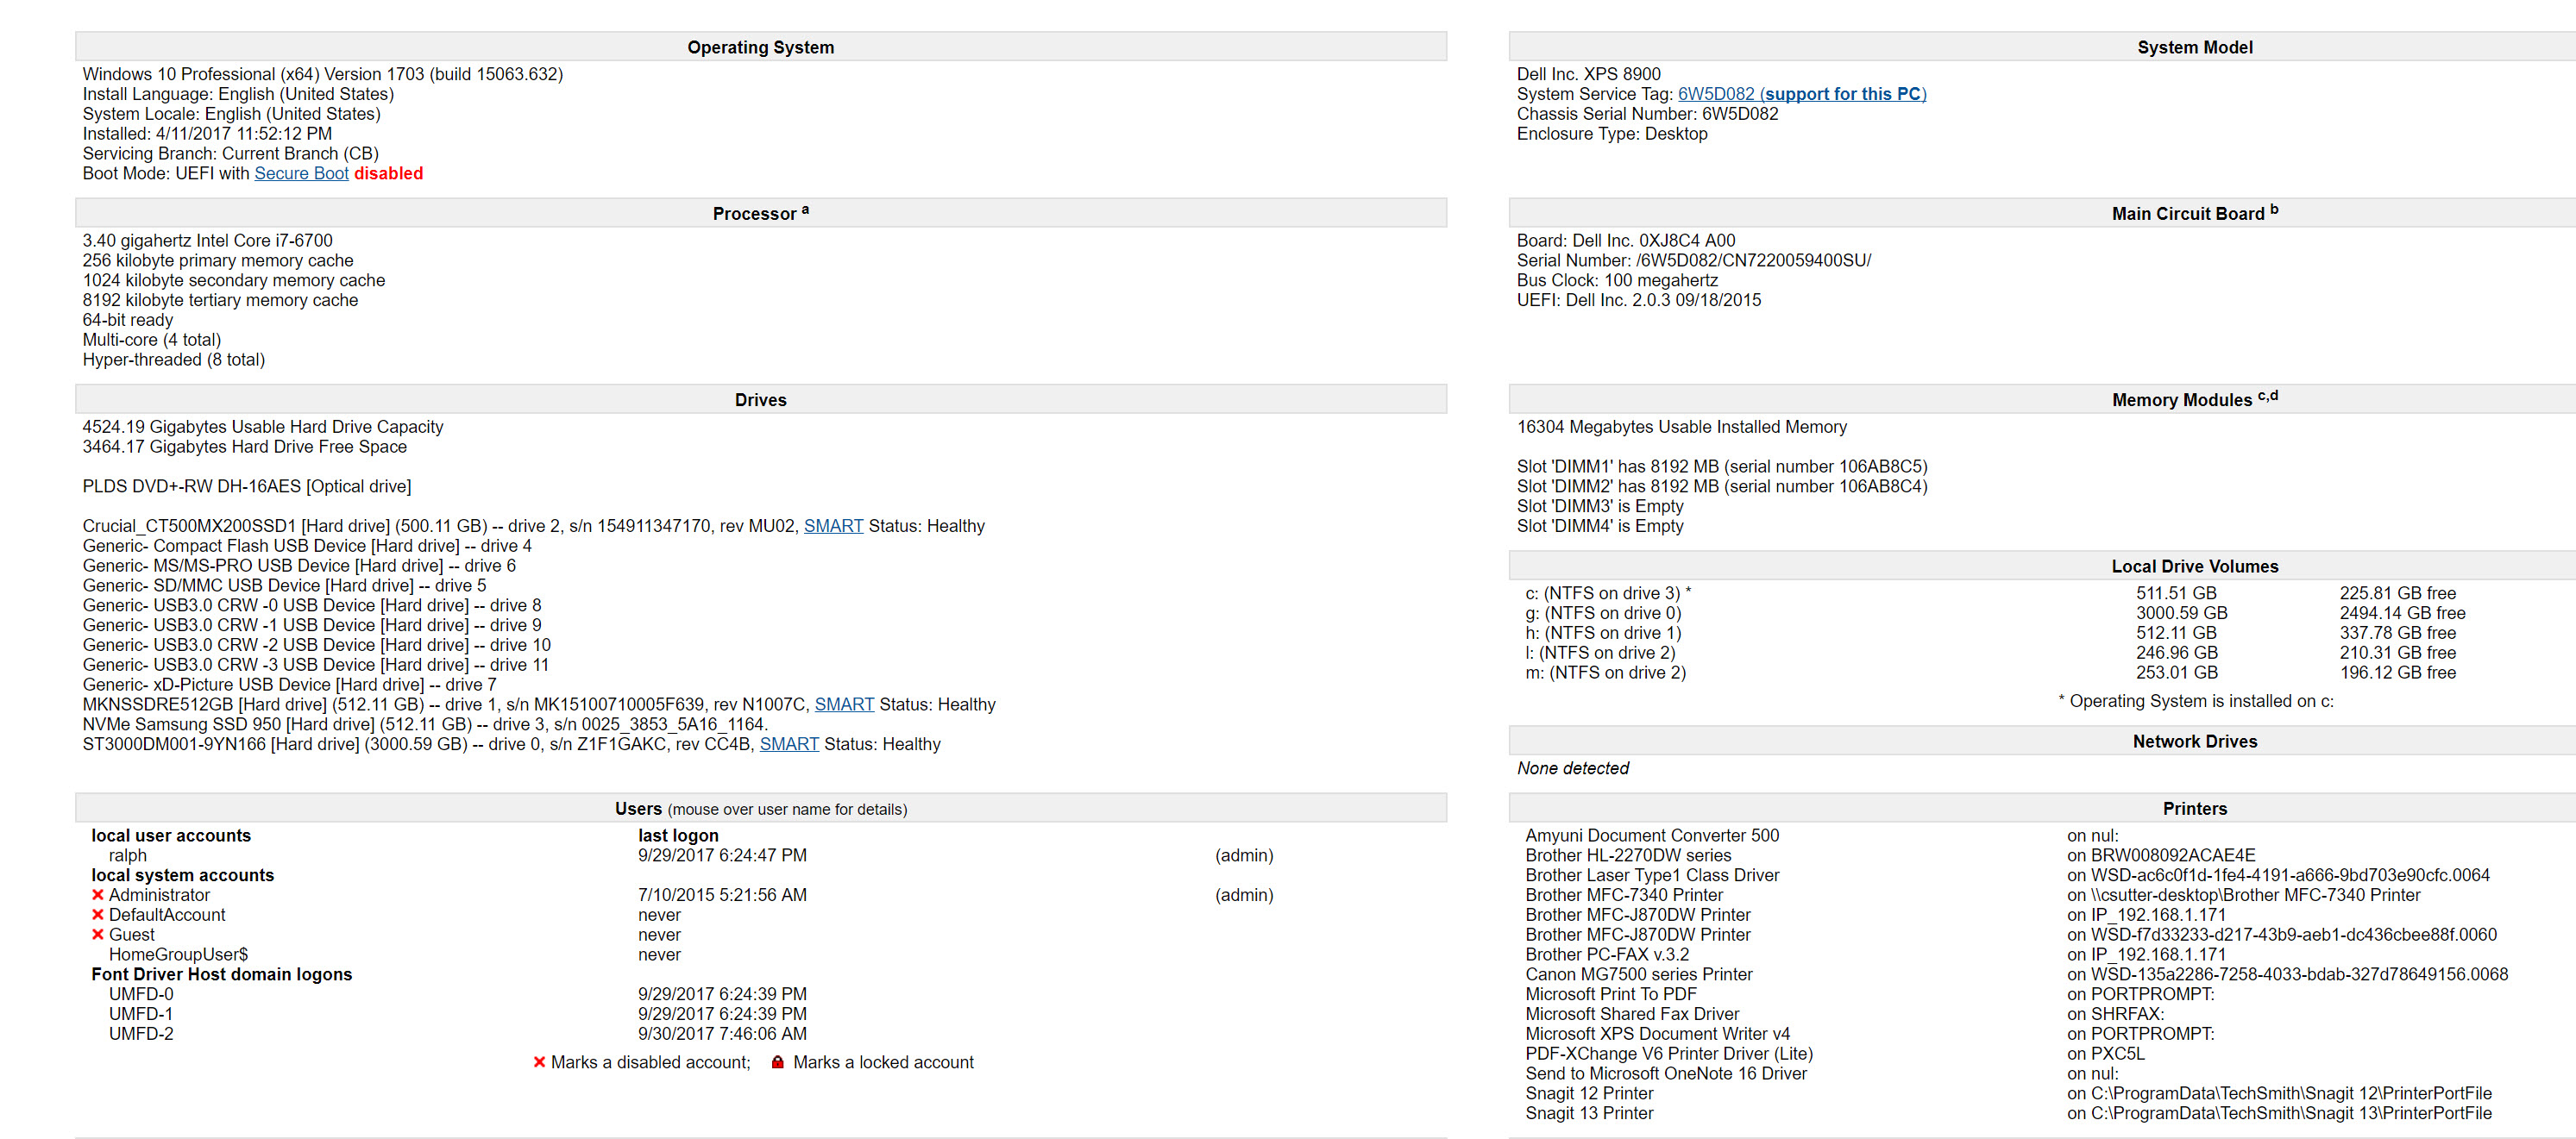Select the DefaultAccount user name

coord(167,915)
